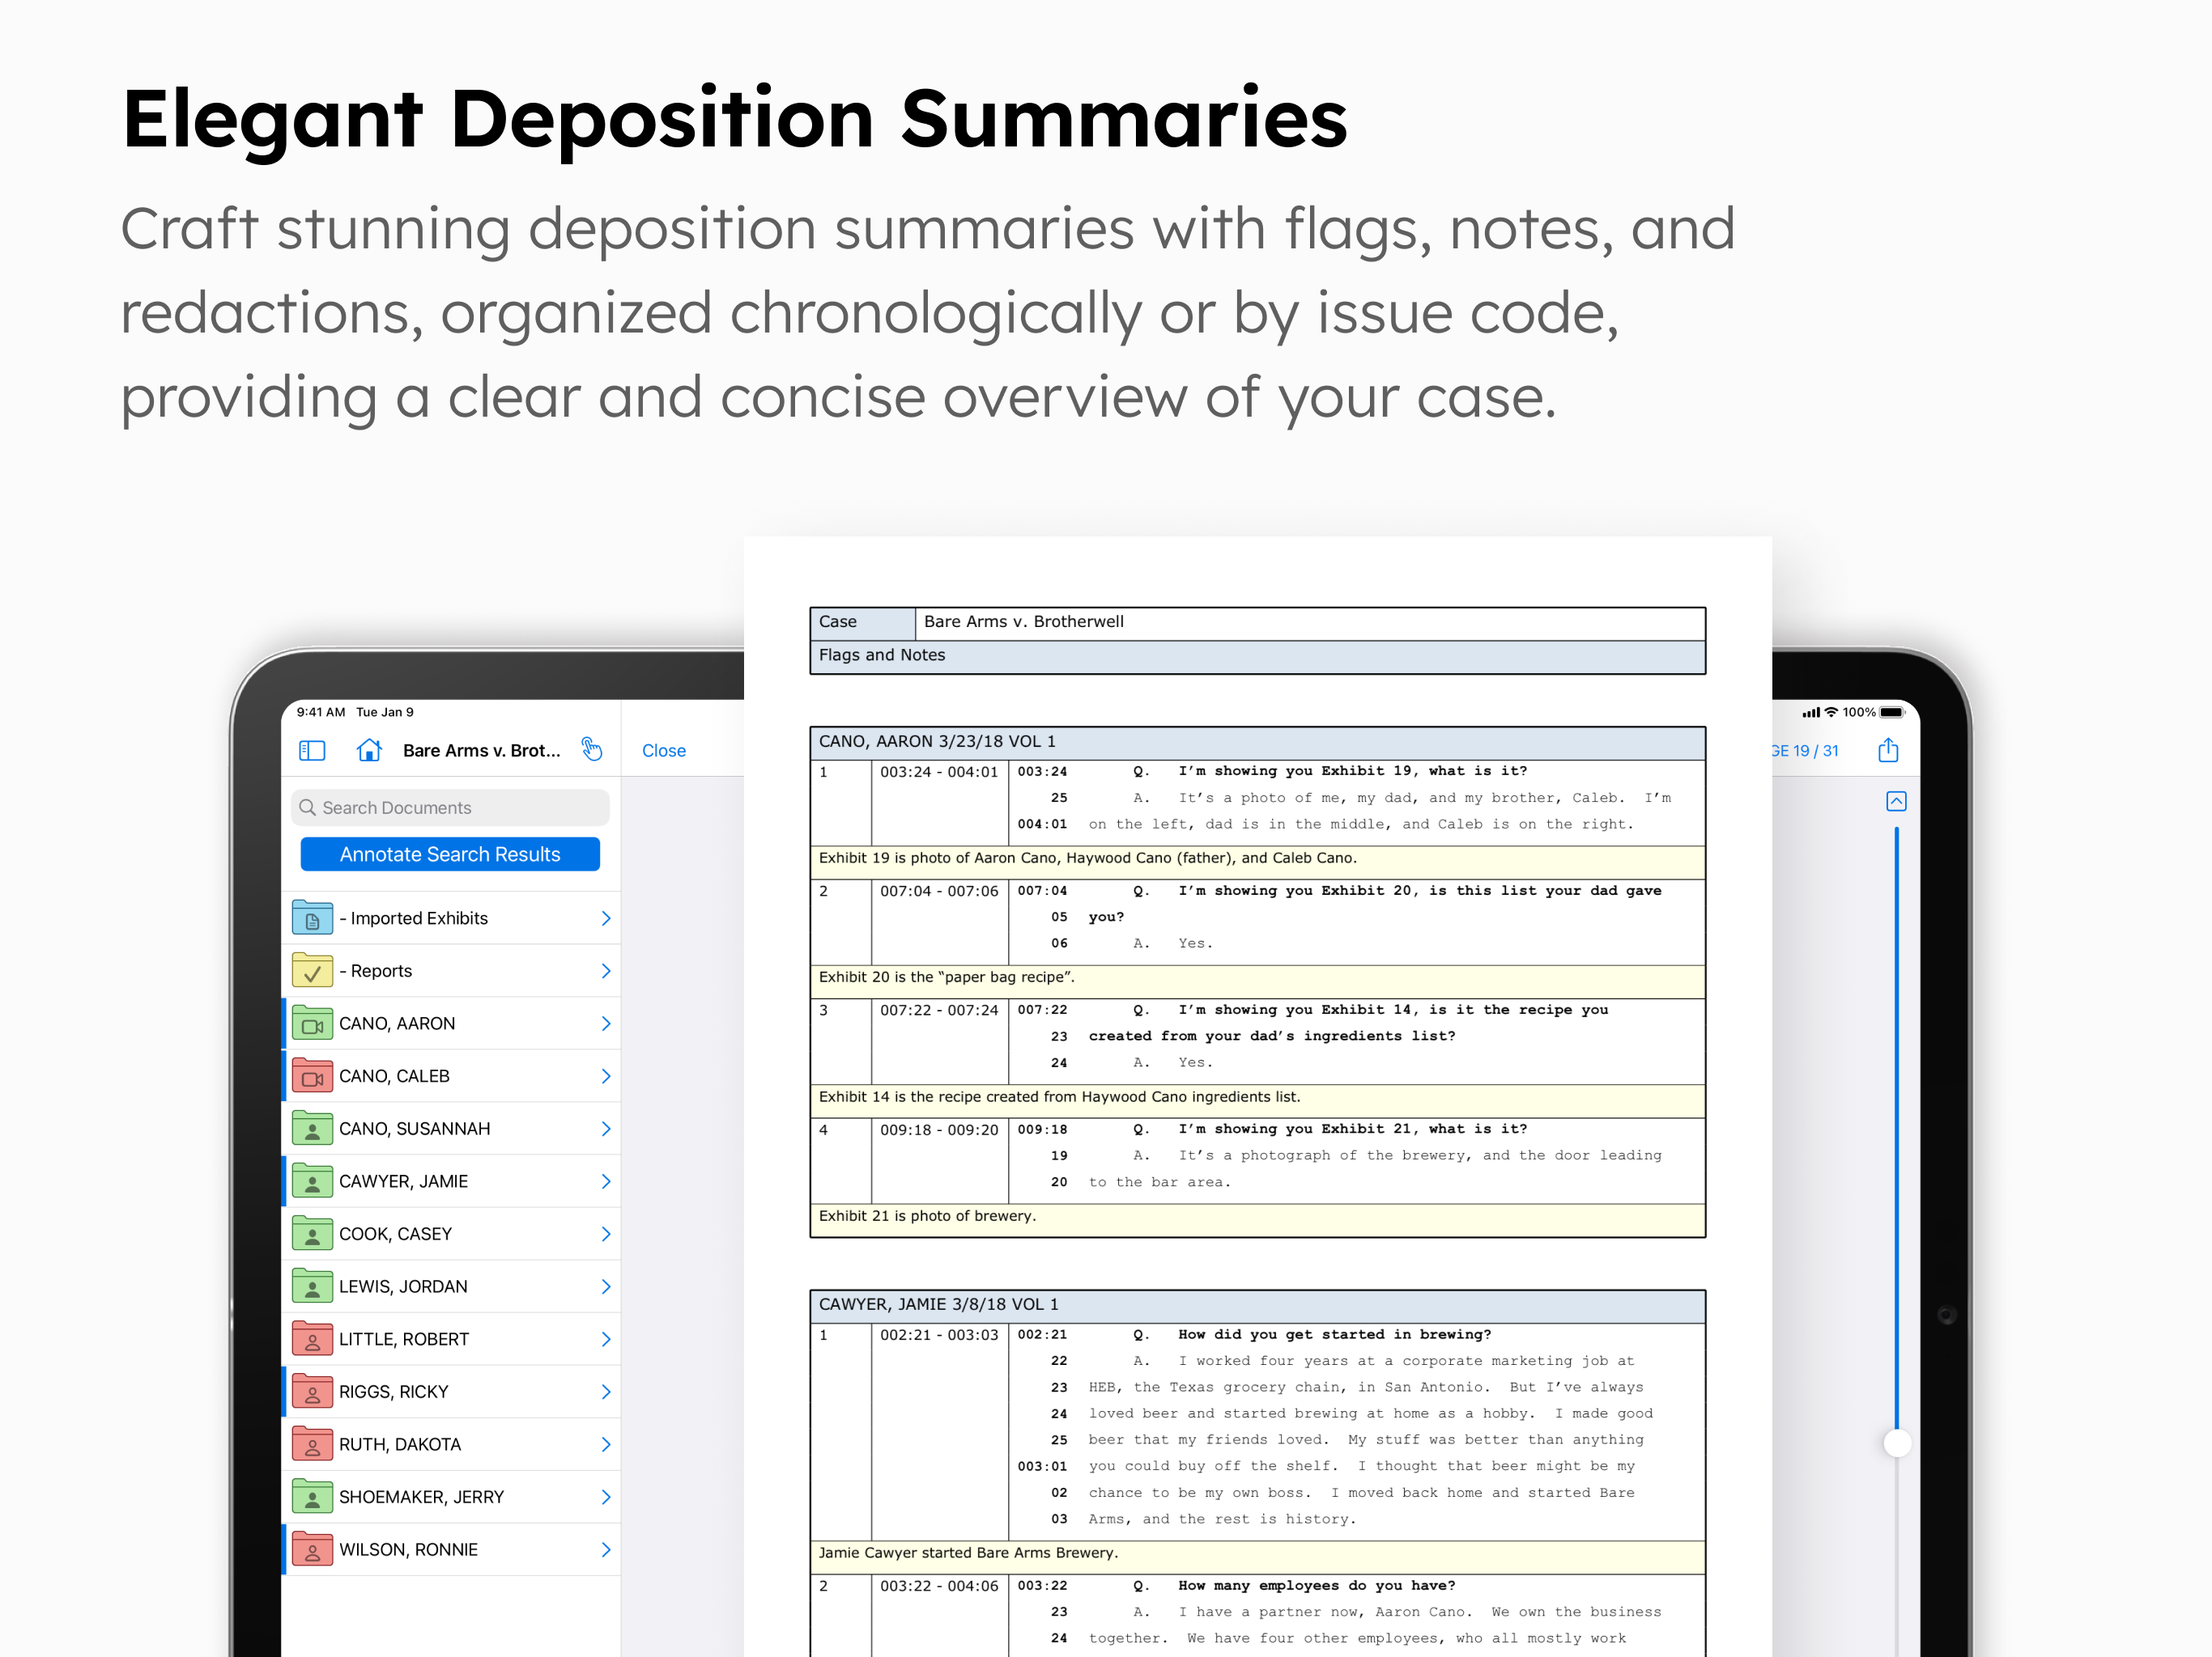
Task: Tap the video camera icon for CANO, CALEB
Action: click(313, 1075)
